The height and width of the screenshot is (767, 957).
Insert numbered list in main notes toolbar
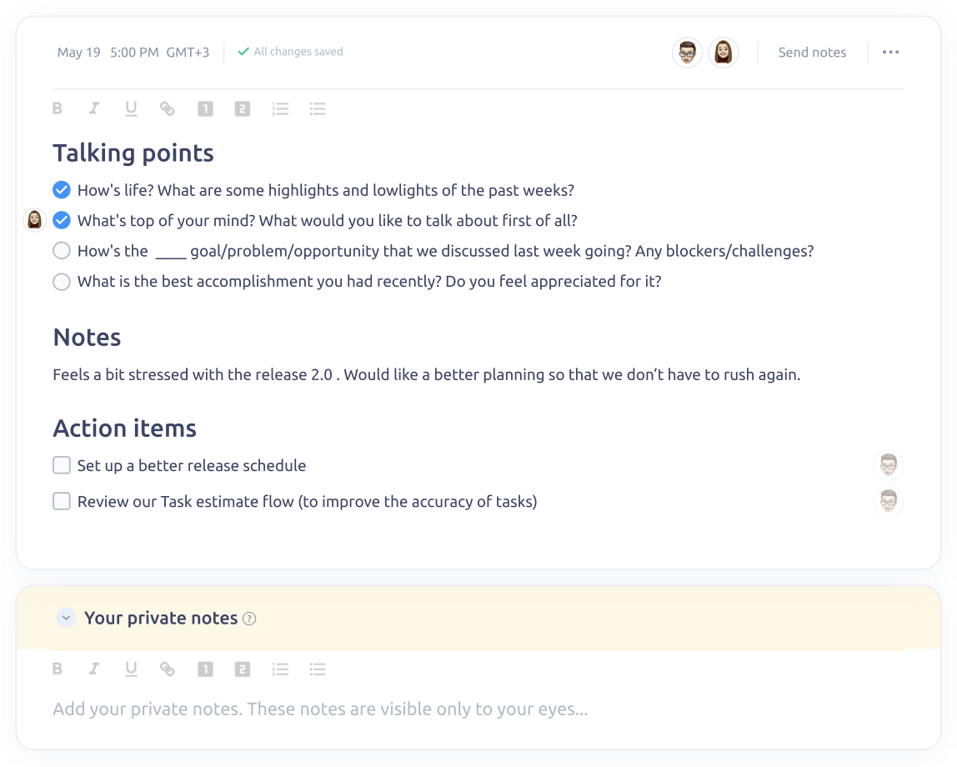280,109
